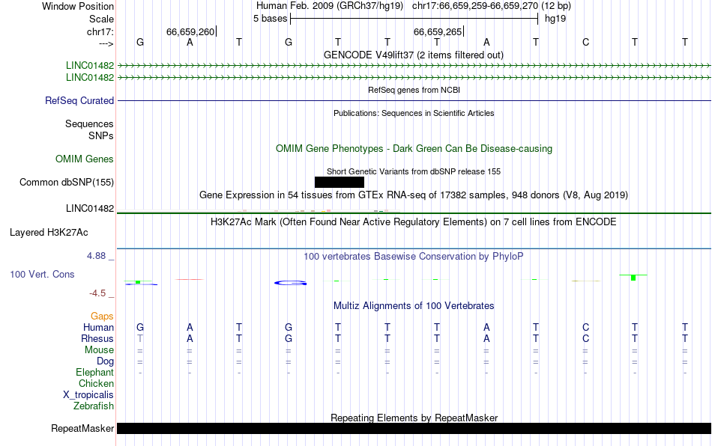Click the Gaps row label

pyautogui.click(x=102, y=316)
